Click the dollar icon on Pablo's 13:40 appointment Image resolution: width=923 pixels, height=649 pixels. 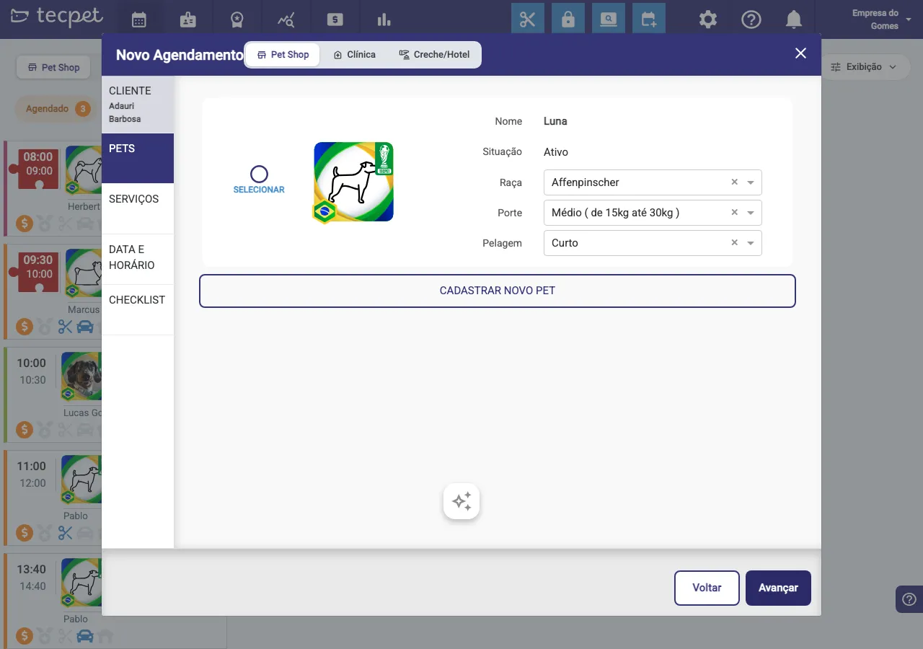coord(25,636)
